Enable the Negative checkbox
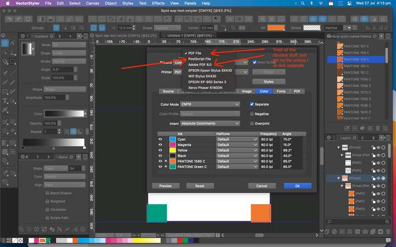 click(251, 114)
